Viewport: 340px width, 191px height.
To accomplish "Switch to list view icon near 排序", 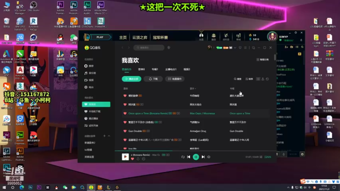I will (x=258, y=79).
